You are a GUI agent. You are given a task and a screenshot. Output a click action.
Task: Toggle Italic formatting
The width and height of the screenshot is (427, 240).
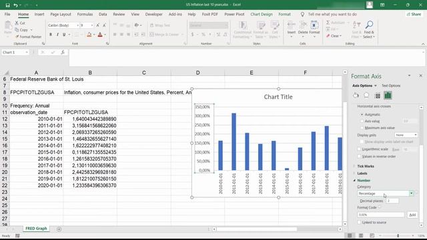[x=57, y=35]
